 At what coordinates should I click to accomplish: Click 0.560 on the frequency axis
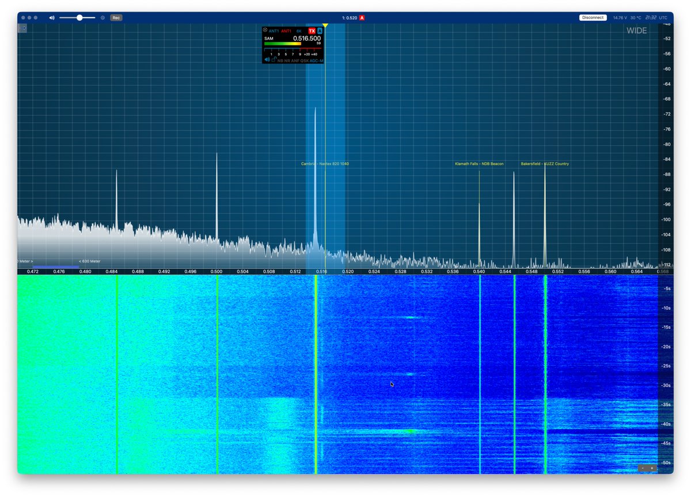pos(610,271)
